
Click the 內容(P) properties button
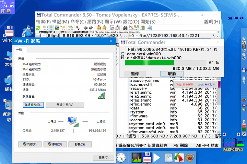pos(30,144)
